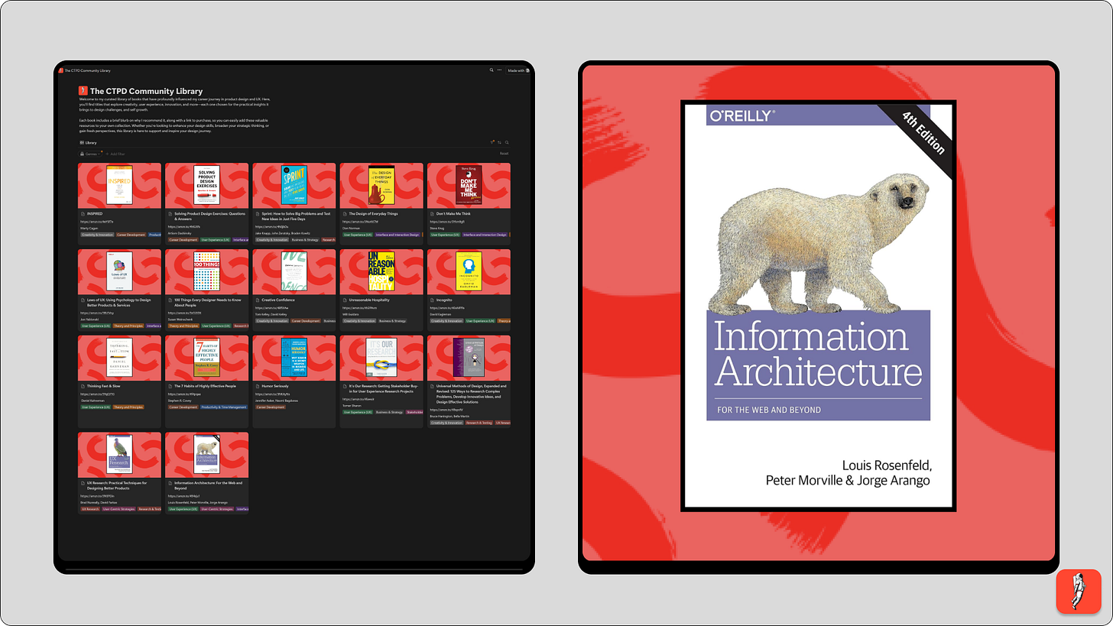Click author name Steve Krug

point(436,228)
